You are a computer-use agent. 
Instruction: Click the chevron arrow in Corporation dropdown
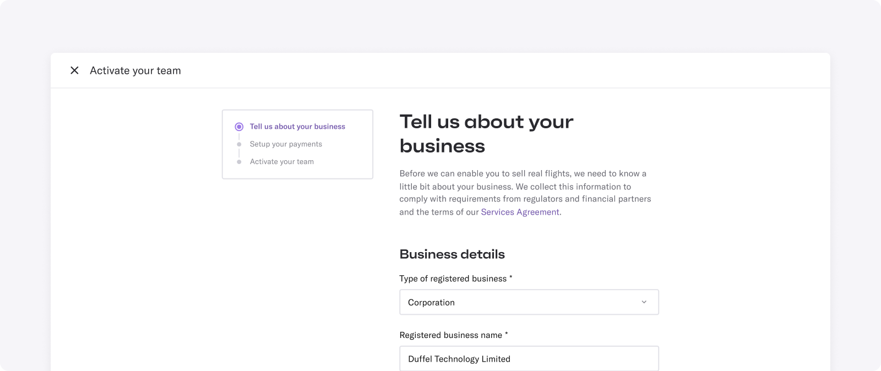[644, 302]
